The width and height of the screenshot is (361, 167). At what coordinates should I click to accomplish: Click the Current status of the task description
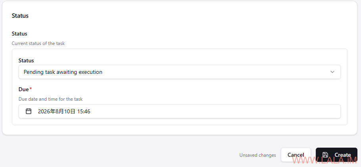38,43
